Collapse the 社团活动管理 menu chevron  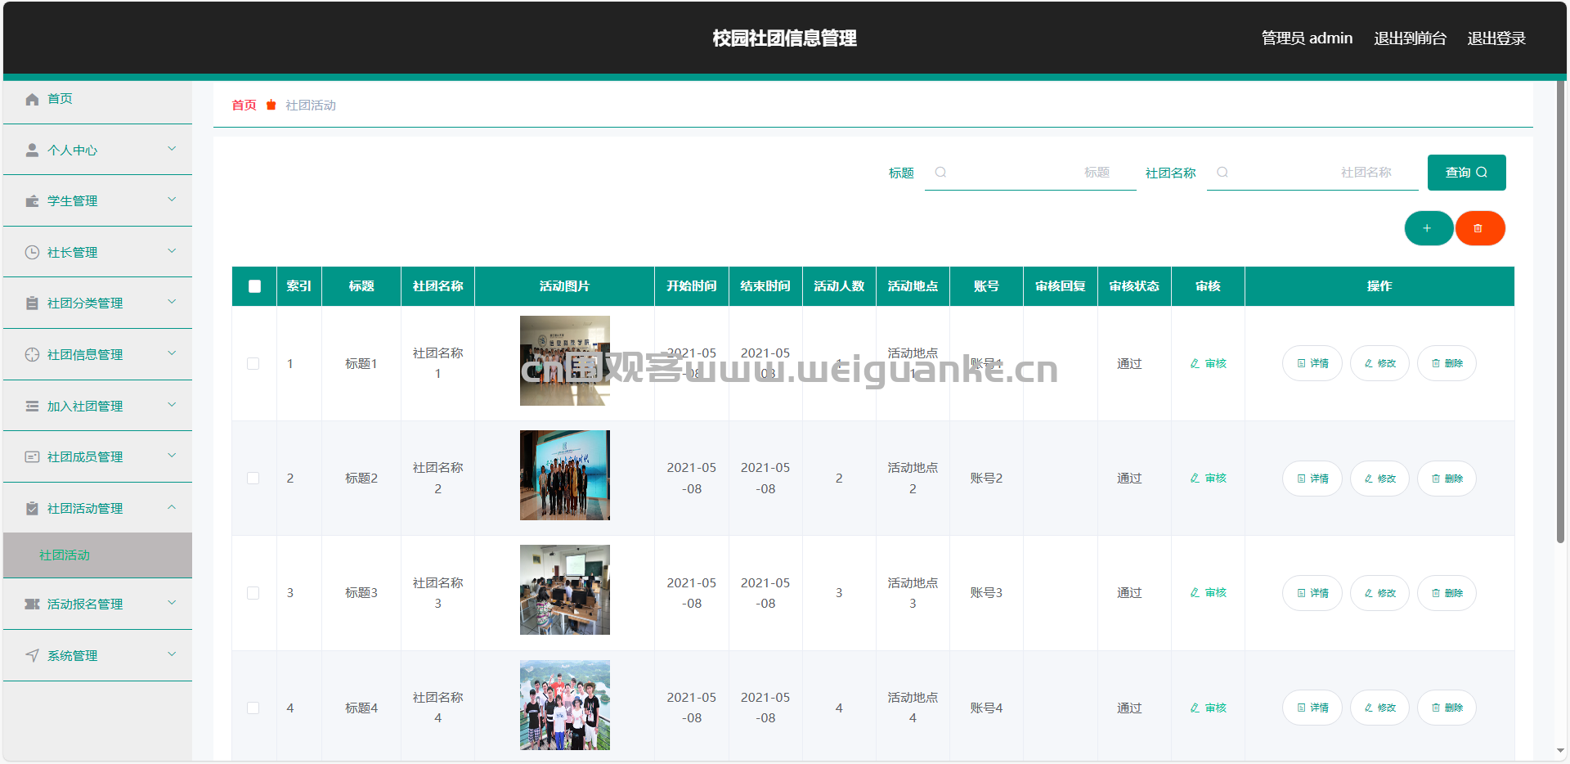tap(172, 507)
